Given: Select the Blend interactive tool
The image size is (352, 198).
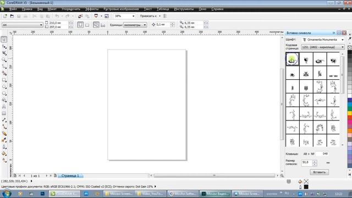Looking at the screenshot, I should [x=4, y=134].
